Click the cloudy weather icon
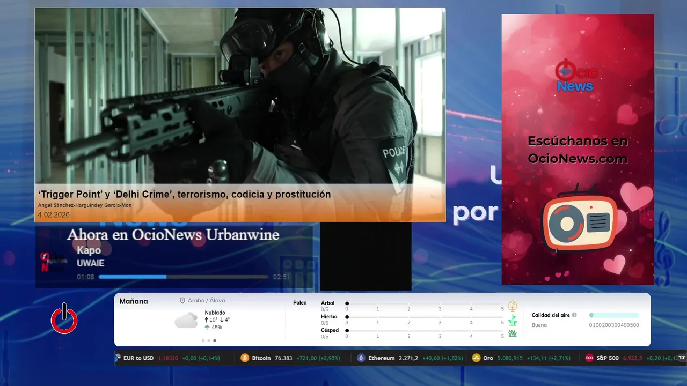This screenshot has width=687, height=386. pos(186,321)
